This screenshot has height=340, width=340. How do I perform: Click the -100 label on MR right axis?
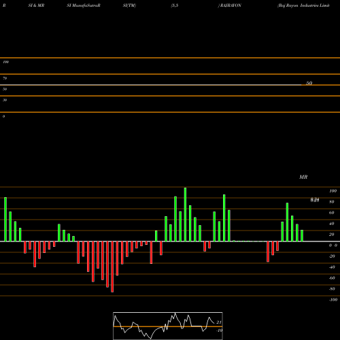point(333,300)
